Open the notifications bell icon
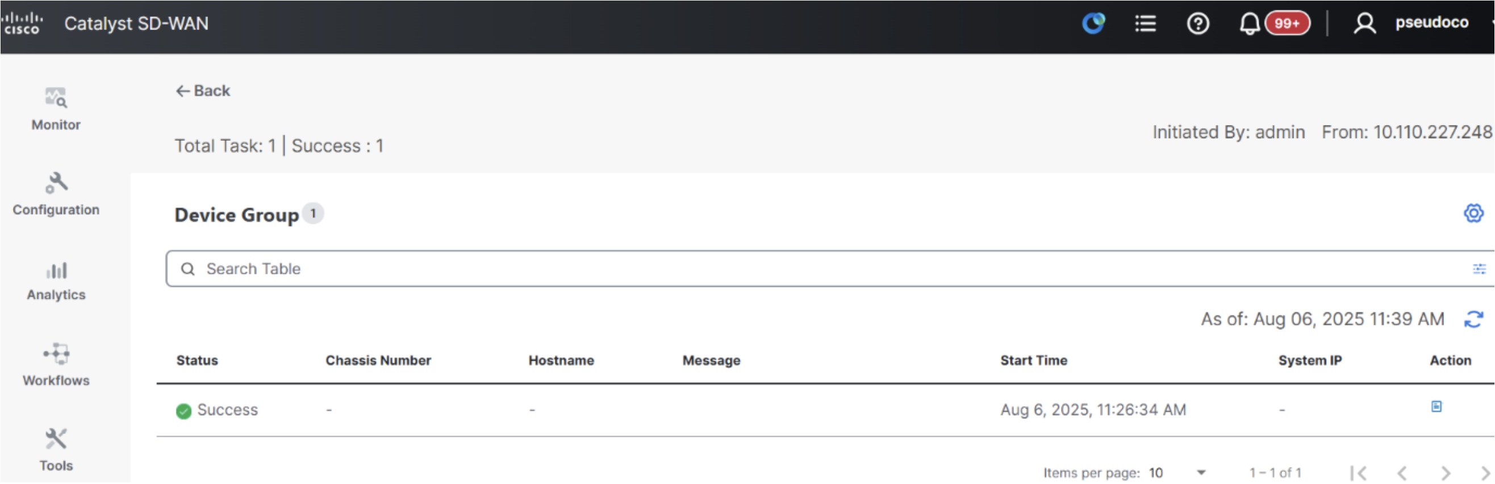 pos(1249,24)
